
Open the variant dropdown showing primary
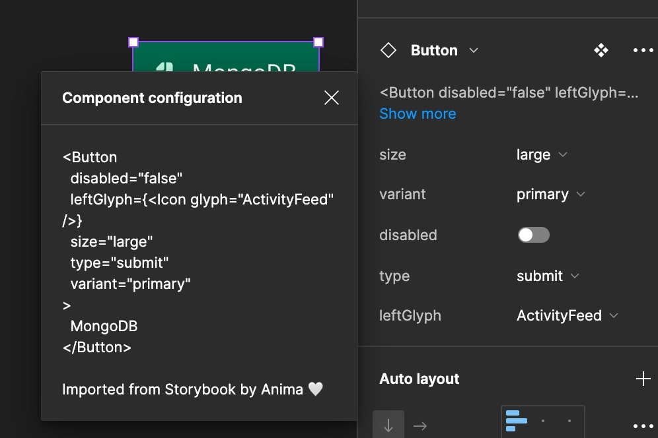[x=550, y=195]
